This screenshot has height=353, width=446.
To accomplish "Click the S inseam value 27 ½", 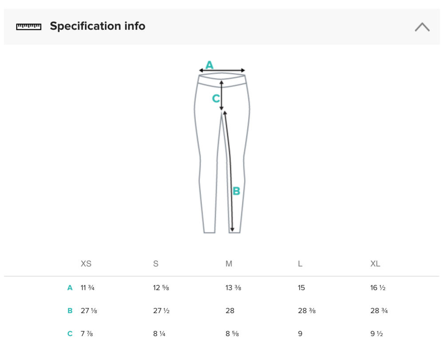I will click(161, 311).
